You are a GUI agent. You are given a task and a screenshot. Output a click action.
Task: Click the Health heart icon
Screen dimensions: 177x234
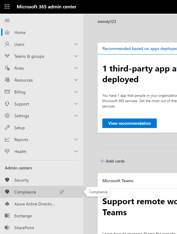click(x=7, y=151)
